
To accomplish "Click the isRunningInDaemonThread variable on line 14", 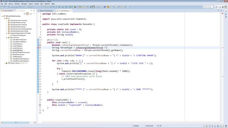I will 89,48.
